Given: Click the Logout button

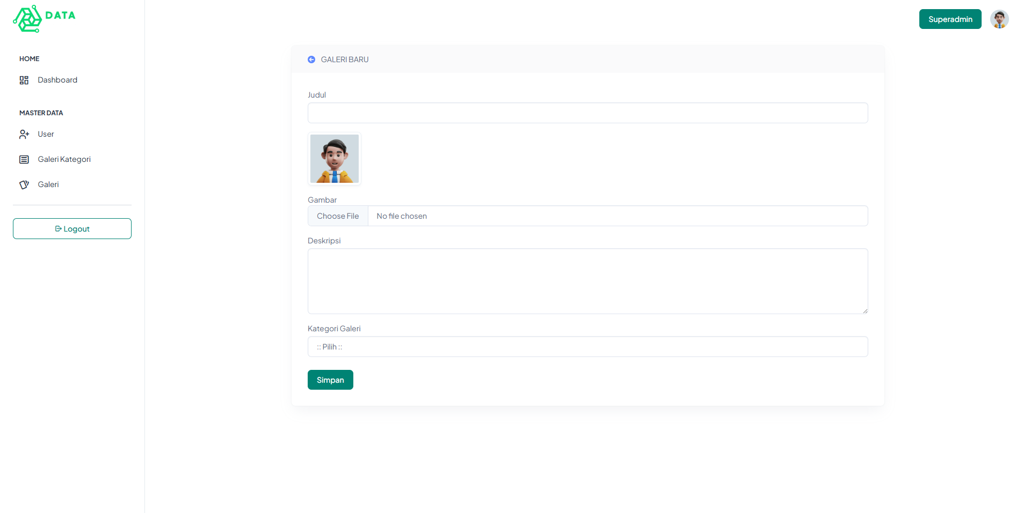Looking at the screenshot, I should coord(72,229).
